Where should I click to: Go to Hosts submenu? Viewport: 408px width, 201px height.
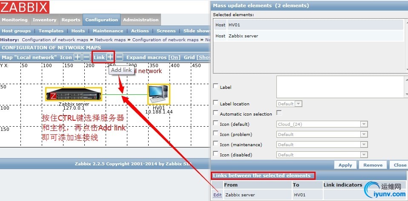pos(78,31)
